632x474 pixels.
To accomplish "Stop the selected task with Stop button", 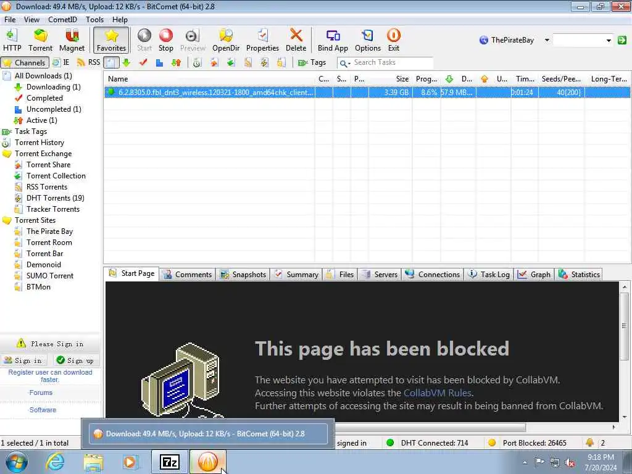I will 165,40.
